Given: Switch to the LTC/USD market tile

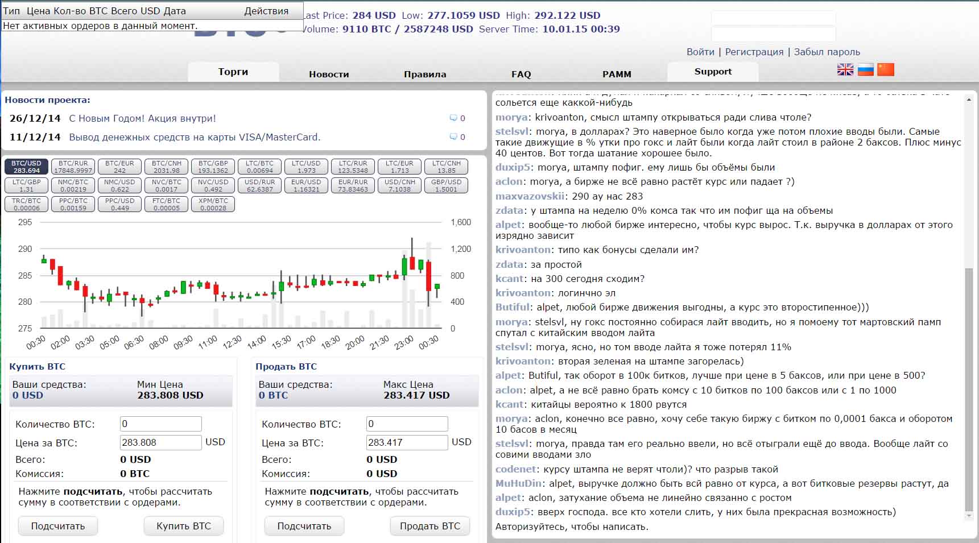Looking at the screenshot, I should tap(305, 165).
